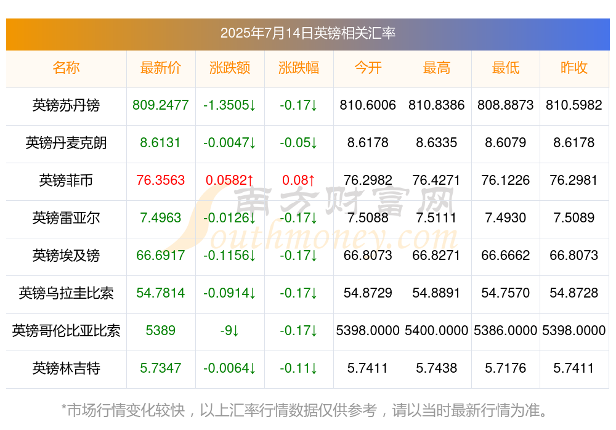The height and width of the screenshot is (430, 616).
Task: Click change percent 0.08↑
Action: (x=299, y=180)
